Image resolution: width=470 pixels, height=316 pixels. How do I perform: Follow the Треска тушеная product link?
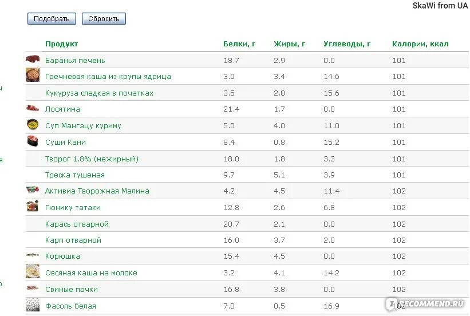click(75, 175)
